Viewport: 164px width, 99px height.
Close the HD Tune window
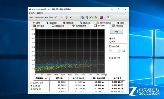click(x=126, y=9)
